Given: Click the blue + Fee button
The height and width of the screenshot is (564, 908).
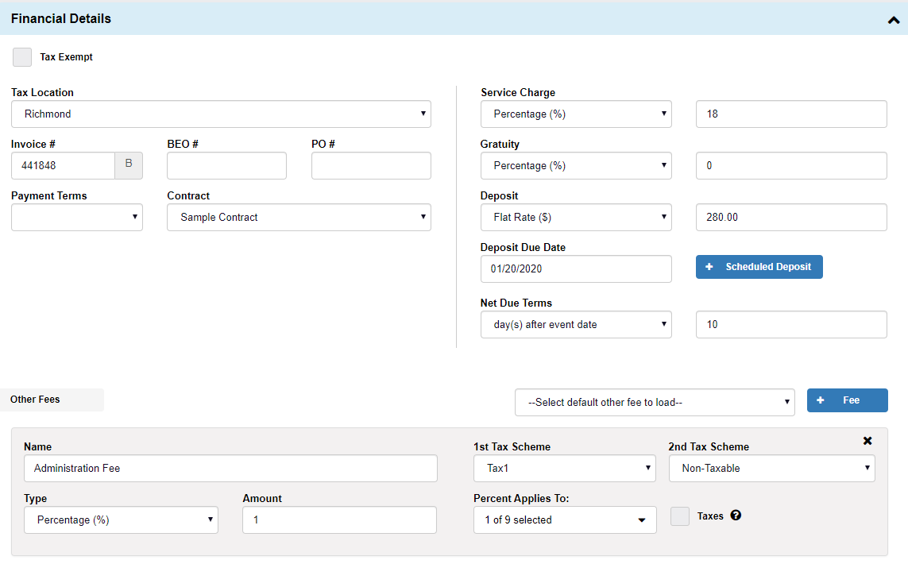Looking at the screenshot, I should click(847, 400).
